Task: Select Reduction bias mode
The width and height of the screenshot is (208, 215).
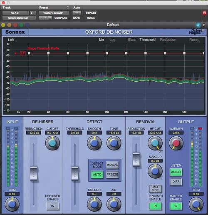Action: click(168, 40)
